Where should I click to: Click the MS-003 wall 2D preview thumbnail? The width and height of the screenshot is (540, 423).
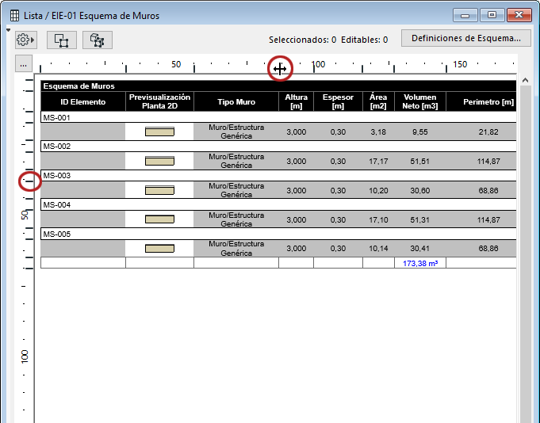[x=160, y=190]
